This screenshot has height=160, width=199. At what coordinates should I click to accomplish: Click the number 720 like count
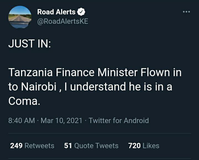coord(134,146)
